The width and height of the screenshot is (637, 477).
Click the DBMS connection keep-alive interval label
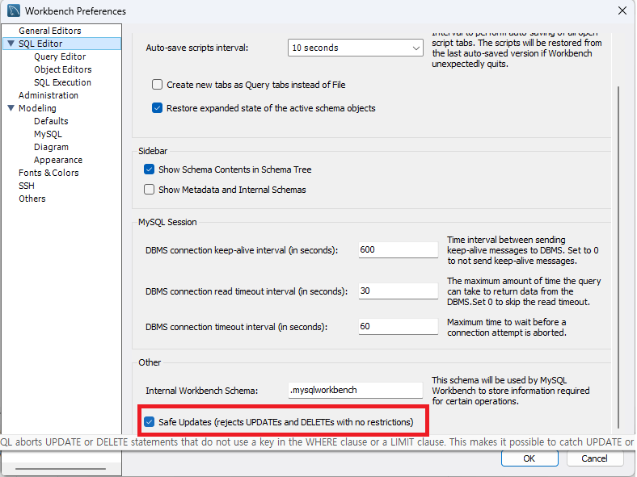tap(242, 251)
